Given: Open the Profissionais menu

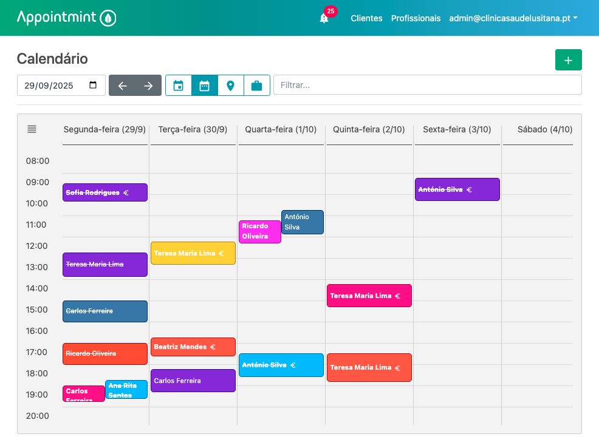Looking at the screenshot, I should [x=416, y=18].
